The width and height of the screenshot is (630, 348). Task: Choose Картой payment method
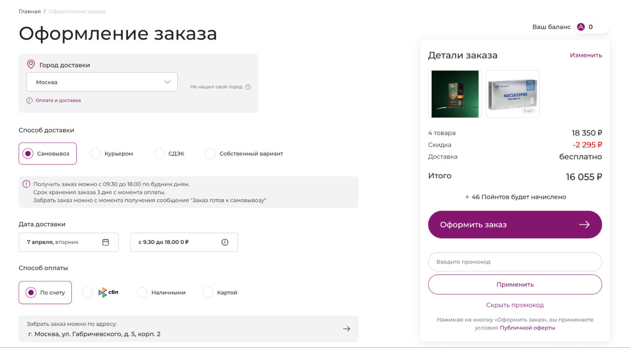point(220,292)
